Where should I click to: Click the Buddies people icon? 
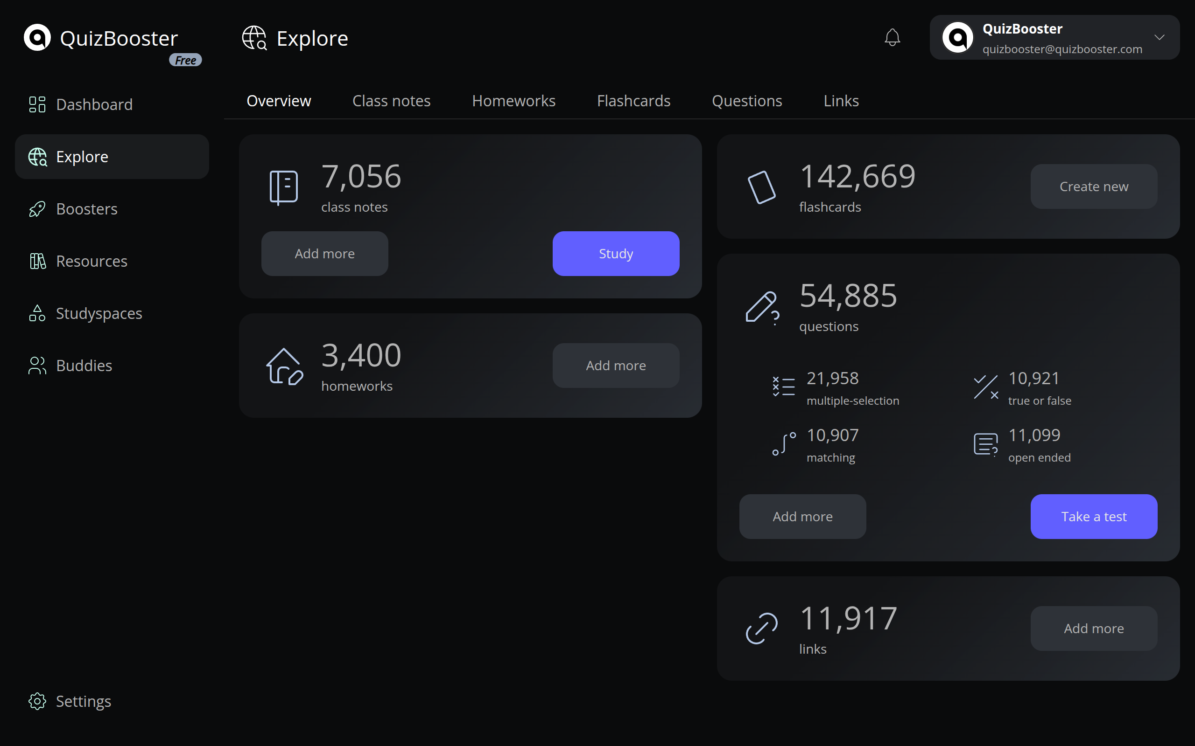[x=37, y=366]
